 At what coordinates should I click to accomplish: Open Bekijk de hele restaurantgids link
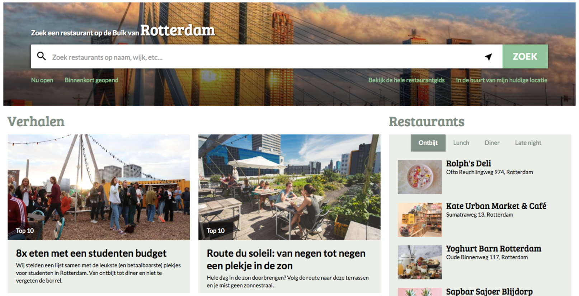pyautogui.click(x=406, y=80)
